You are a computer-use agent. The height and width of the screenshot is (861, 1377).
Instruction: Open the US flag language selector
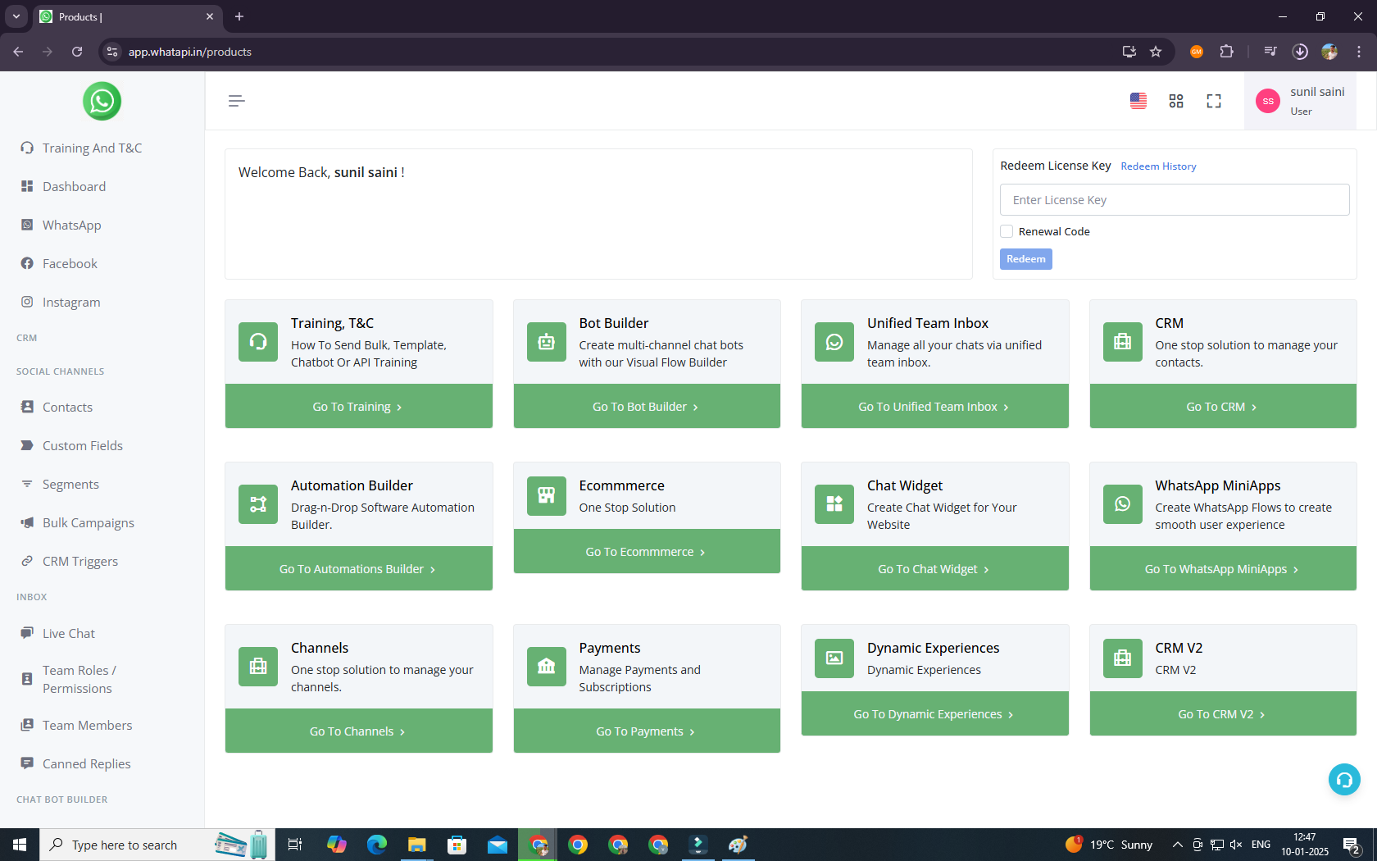(1138, 101)
